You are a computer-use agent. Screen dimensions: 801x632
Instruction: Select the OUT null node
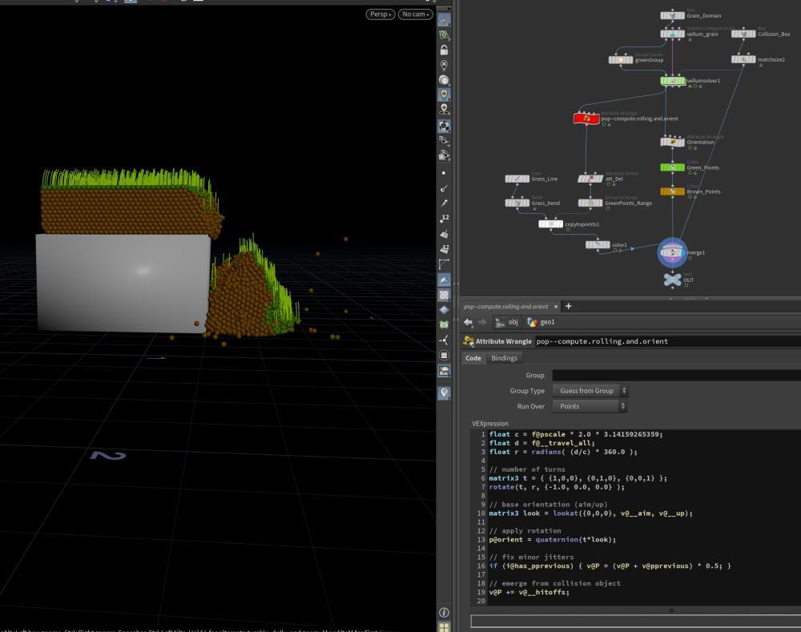[672, 280]
